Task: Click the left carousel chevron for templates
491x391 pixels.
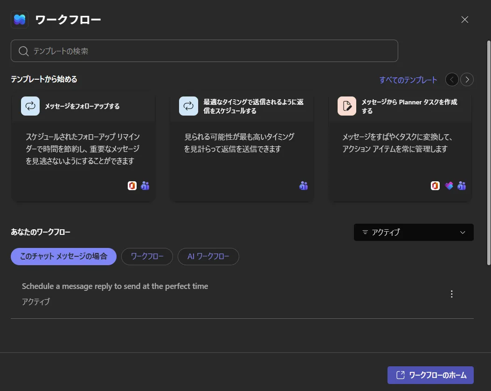Action: (x=451, y=79)
